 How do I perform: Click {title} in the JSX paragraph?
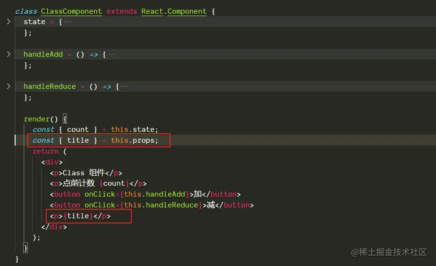(78, 216)
